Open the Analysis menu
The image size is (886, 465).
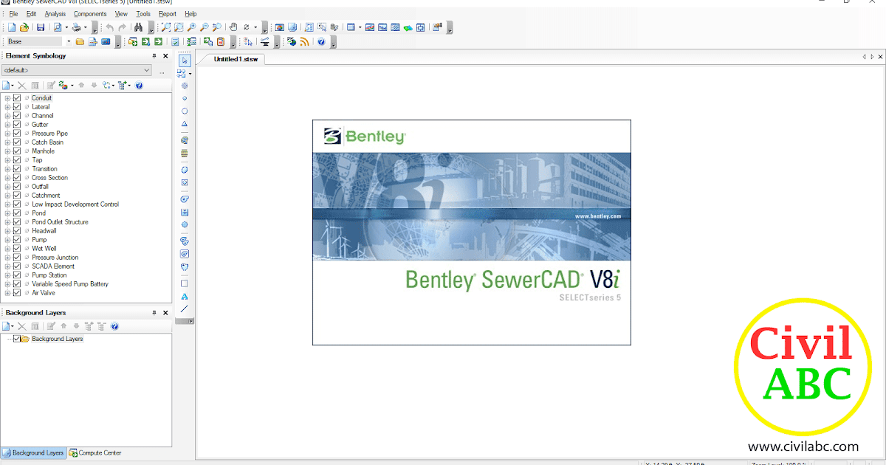click(55, 13)
